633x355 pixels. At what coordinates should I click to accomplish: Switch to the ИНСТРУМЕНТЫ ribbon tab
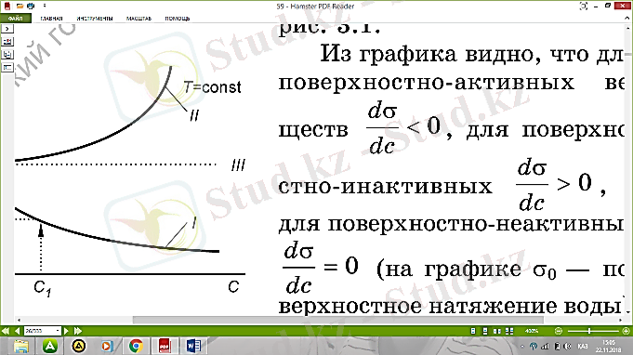[x=95, y=19]
